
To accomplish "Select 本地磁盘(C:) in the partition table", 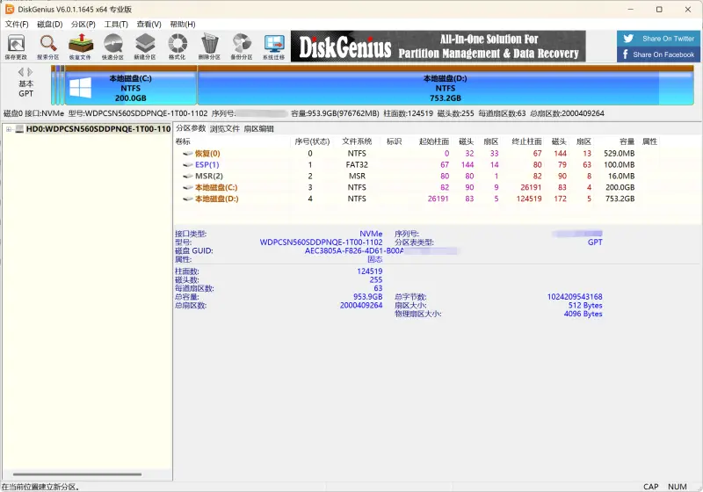I will coord(216,187).
